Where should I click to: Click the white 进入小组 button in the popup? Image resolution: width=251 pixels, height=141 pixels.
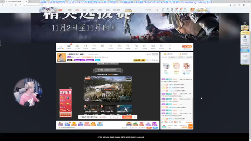116,117
